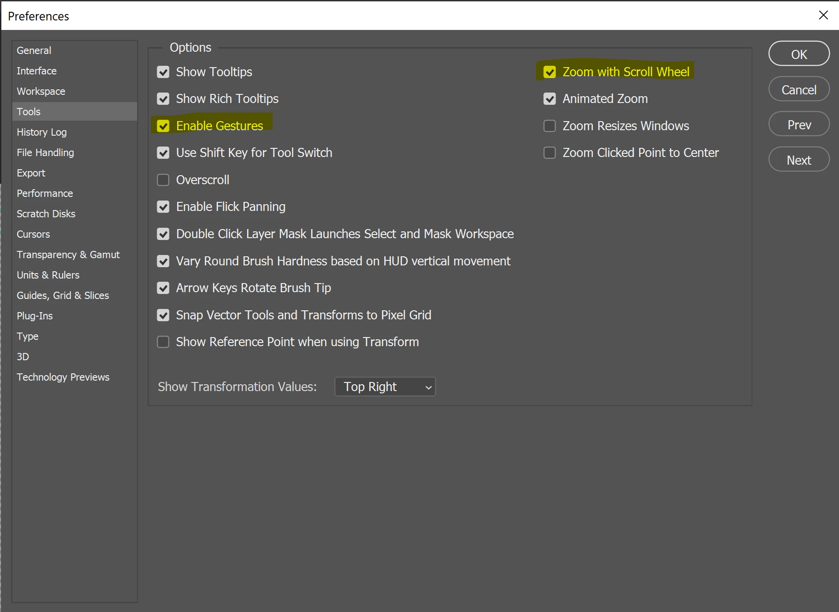Toggle the Show Tooltips checkbox
Image resolution: width=839 pixels, height=612 pixels.
pos(163,72)
